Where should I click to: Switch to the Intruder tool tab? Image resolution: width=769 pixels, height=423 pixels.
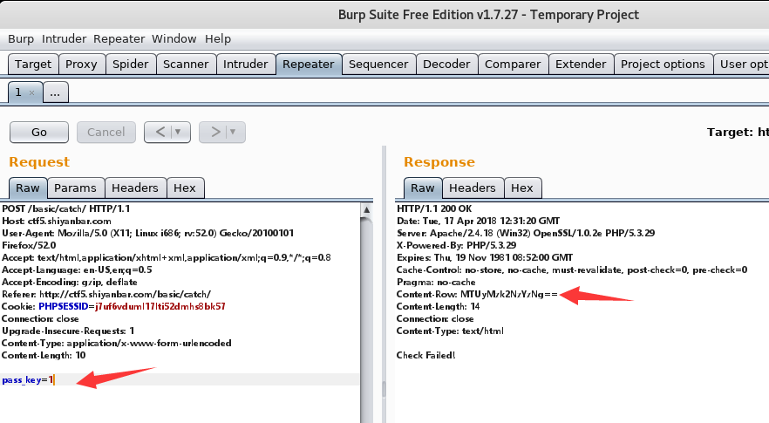(x=246, y=65)
